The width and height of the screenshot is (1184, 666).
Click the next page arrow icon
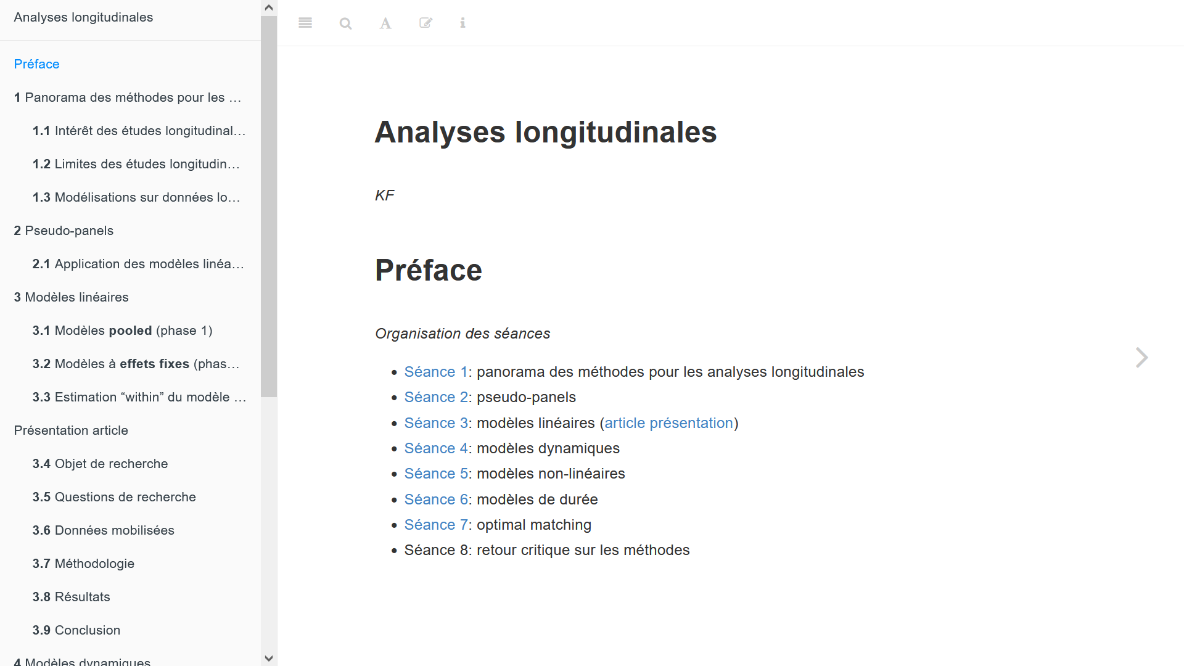(1143, 357)
